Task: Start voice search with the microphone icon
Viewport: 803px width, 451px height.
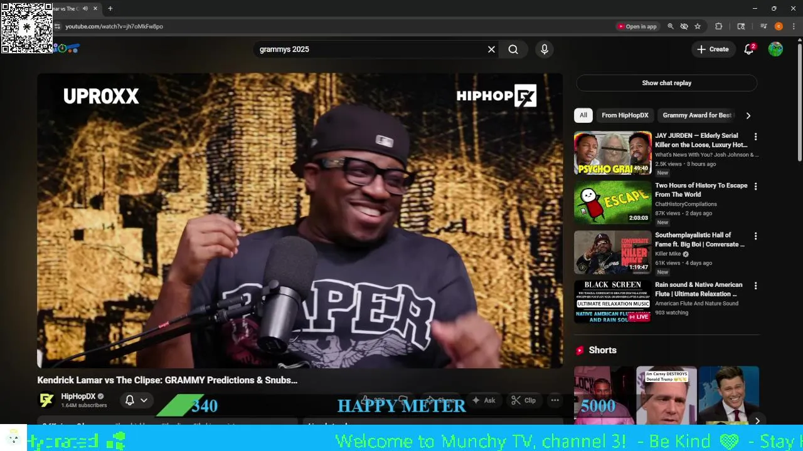Action: 545,49
